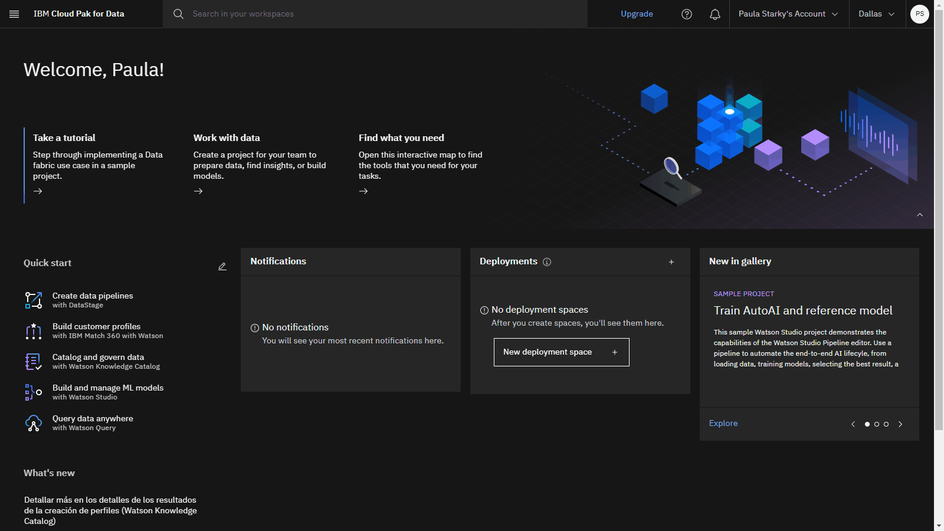Click the info icon next to Deployments

click(x=547, y=262)
